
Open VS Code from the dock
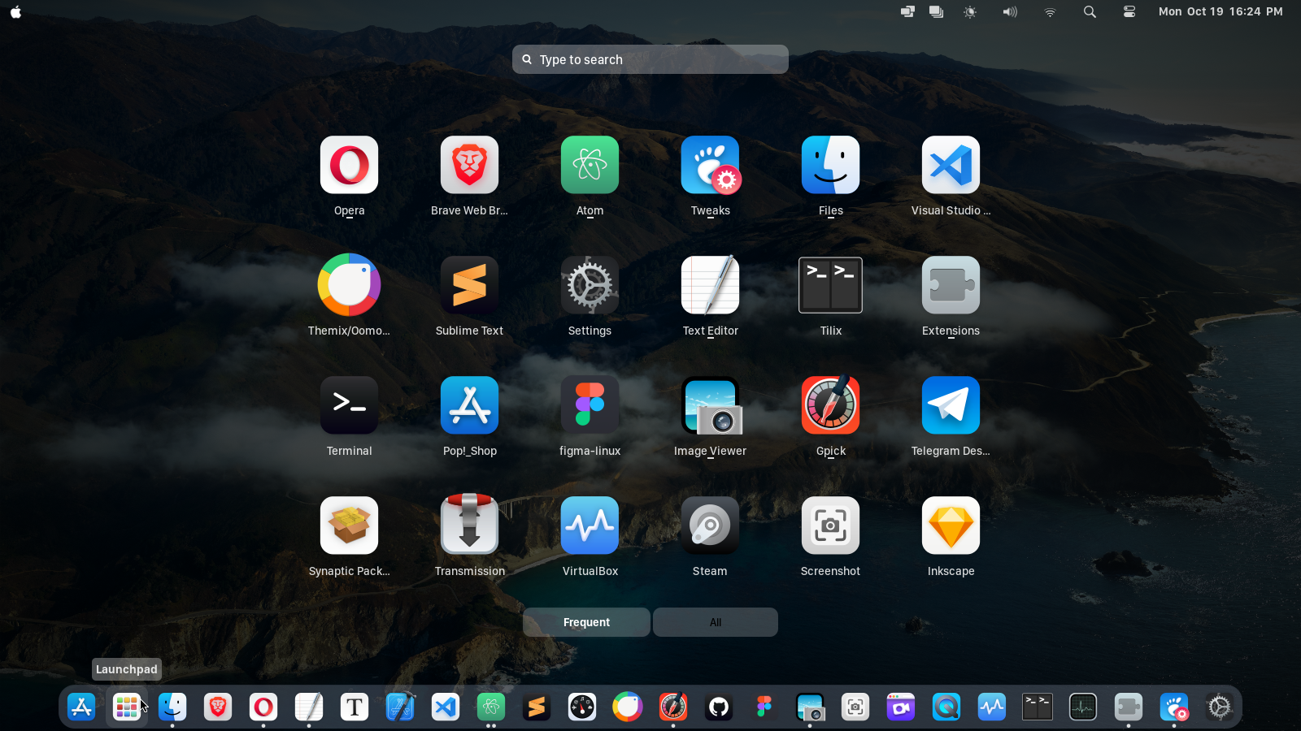coord(446,707)
